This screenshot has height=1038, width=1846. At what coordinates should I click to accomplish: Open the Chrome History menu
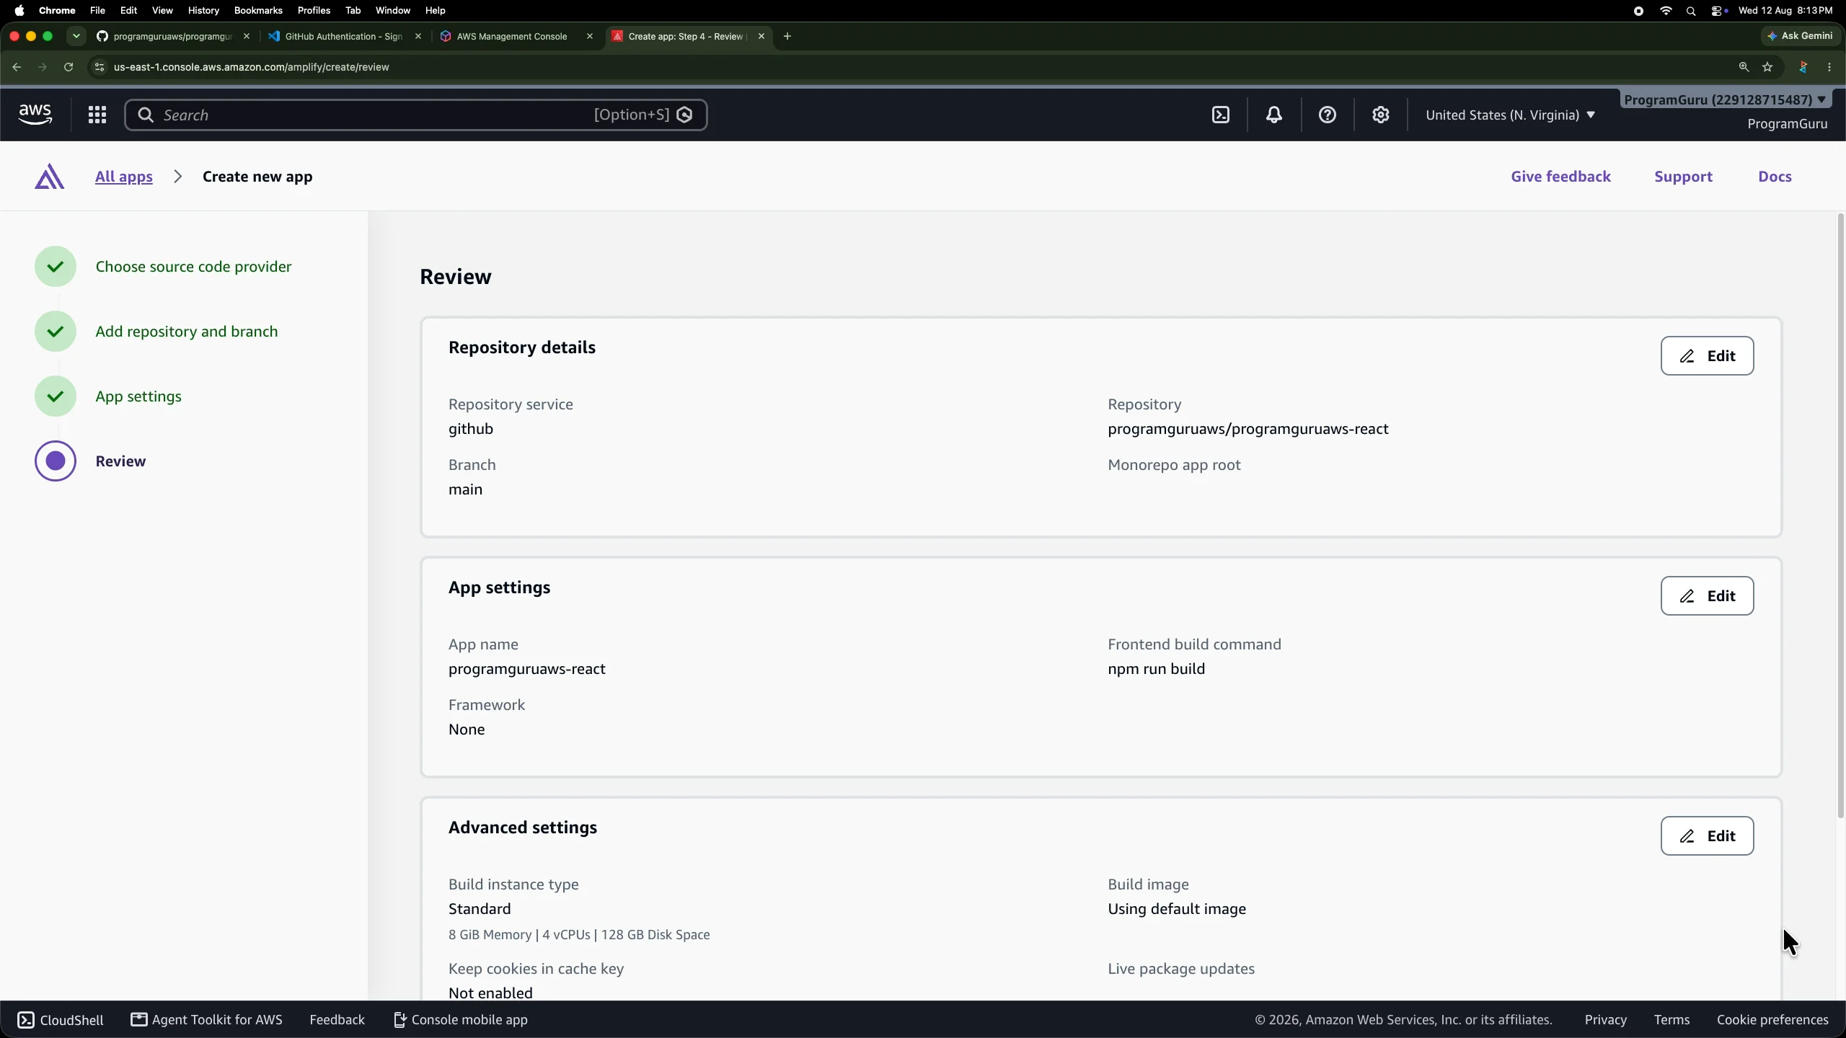[x=203, y=10]
